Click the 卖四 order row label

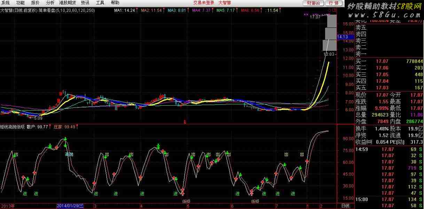[x=361, y=34]
